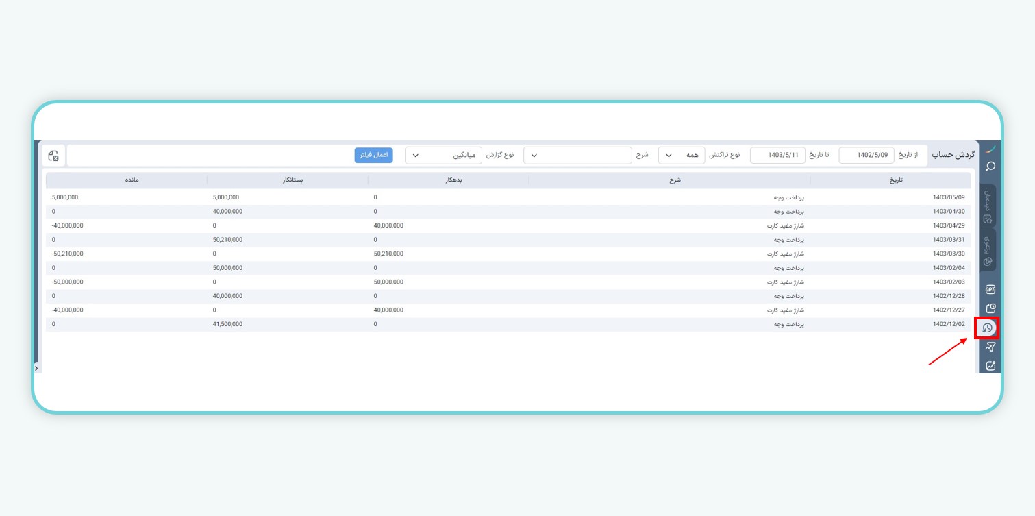Click the small collapse arrow at left edge

[x=36, y=368]
